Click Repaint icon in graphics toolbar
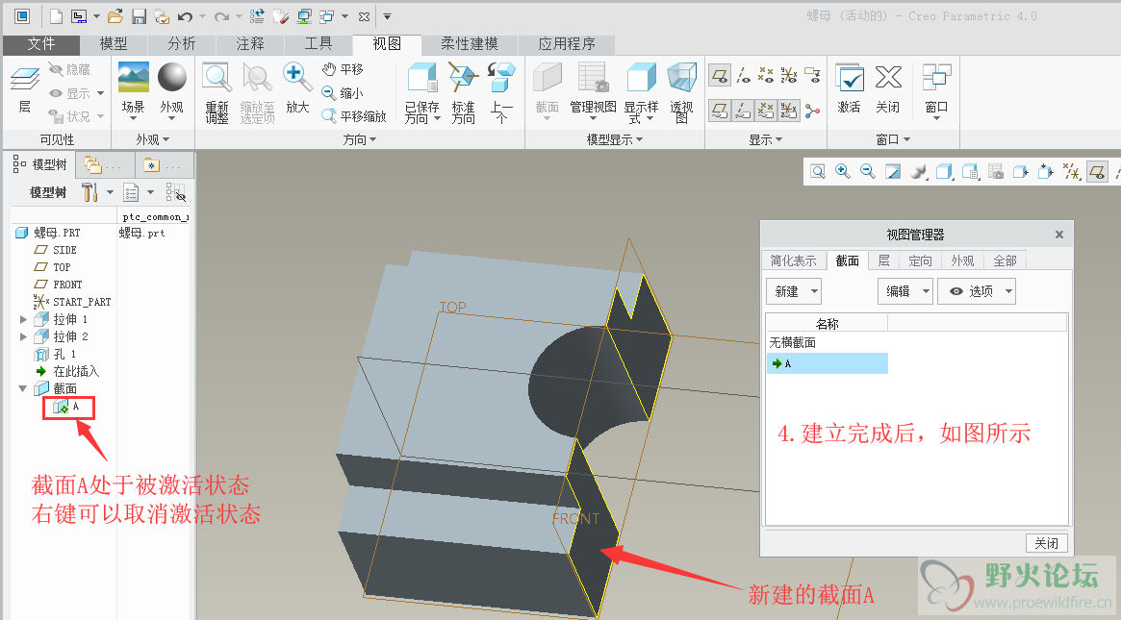This screenshot has height=620, width=1121. pyautogui.click(x=893, y=171)
